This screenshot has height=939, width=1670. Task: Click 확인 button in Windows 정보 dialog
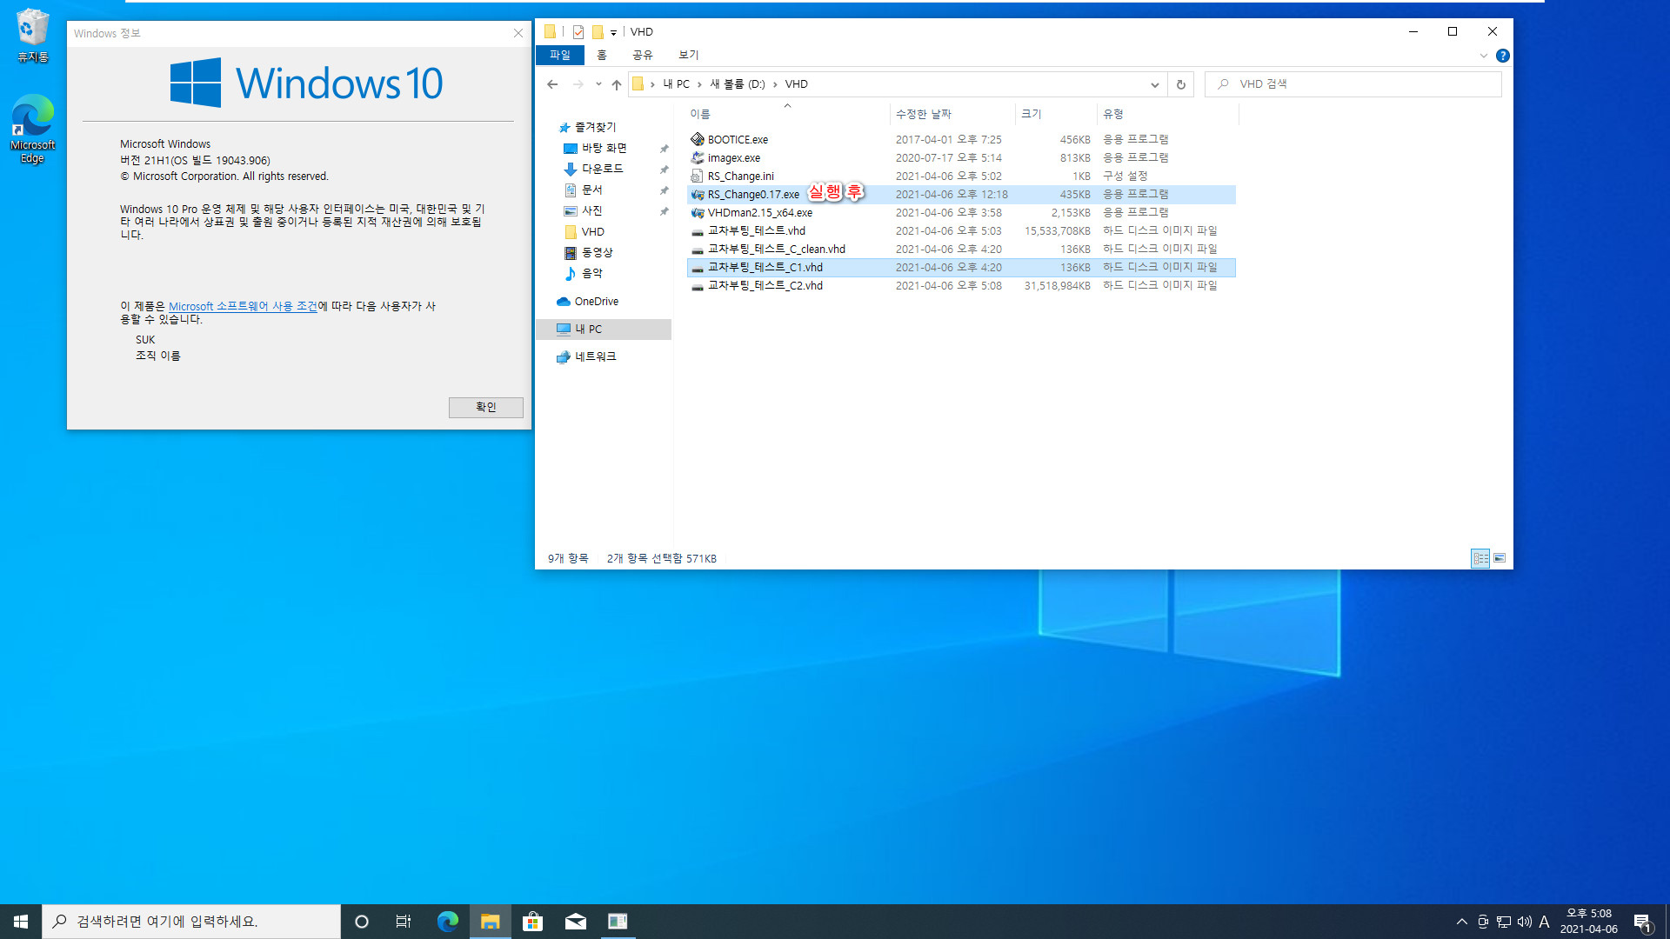coord(485,407)
